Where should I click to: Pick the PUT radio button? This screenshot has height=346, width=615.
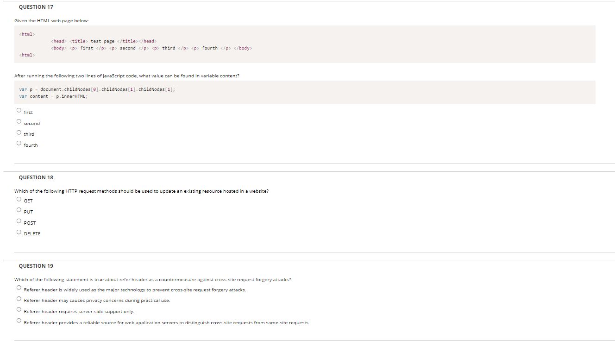pyautogui.click(x=19, y=210)
